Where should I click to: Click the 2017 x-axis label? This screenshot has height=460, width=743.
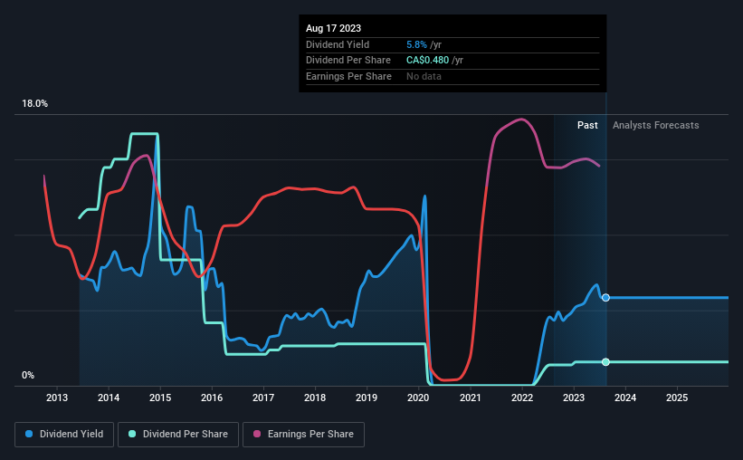pos(263,398)
